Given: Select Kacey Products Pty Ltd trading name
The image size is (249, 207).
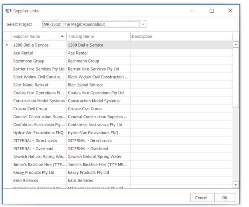Looking at the screenshot, I should tap(98, 172).
